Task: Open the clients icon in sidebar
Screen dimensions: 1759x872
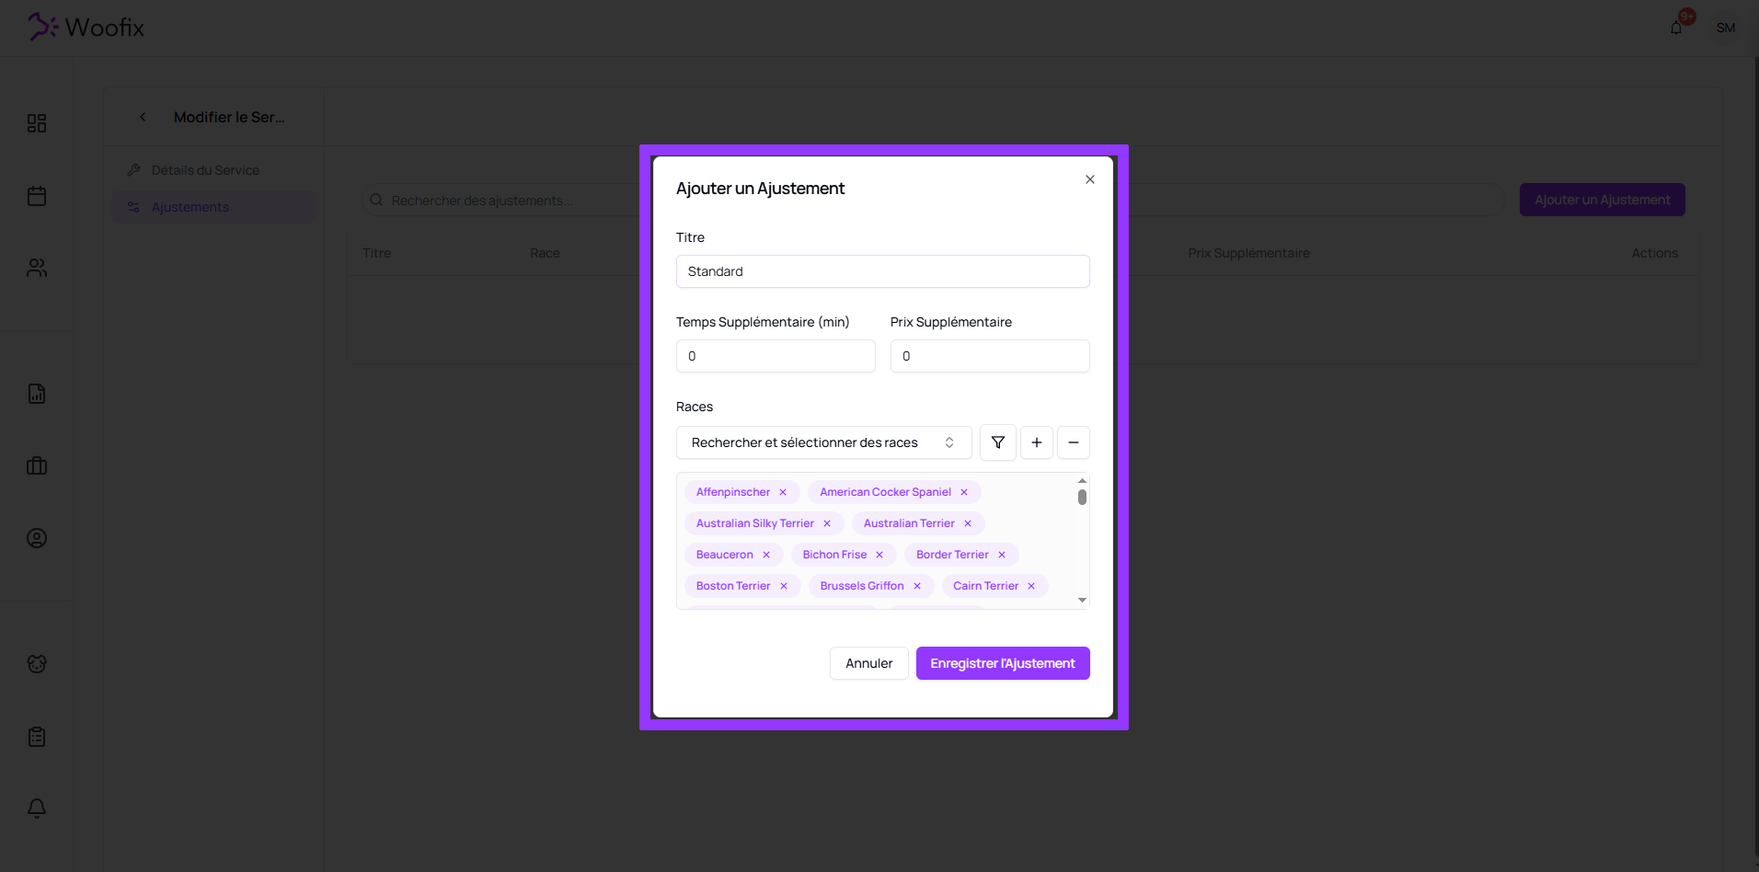Action: click(x=37, y=268)
